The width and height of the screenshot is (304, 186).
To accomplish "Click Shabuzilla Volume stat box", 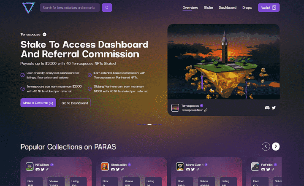I will click(131, 181).
